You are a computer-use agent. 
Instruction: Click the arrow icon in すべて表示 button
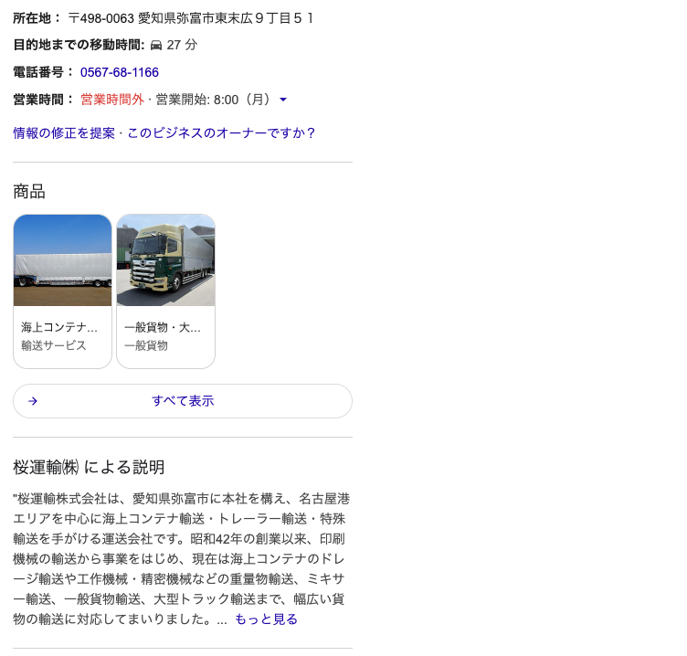[33, 401]
